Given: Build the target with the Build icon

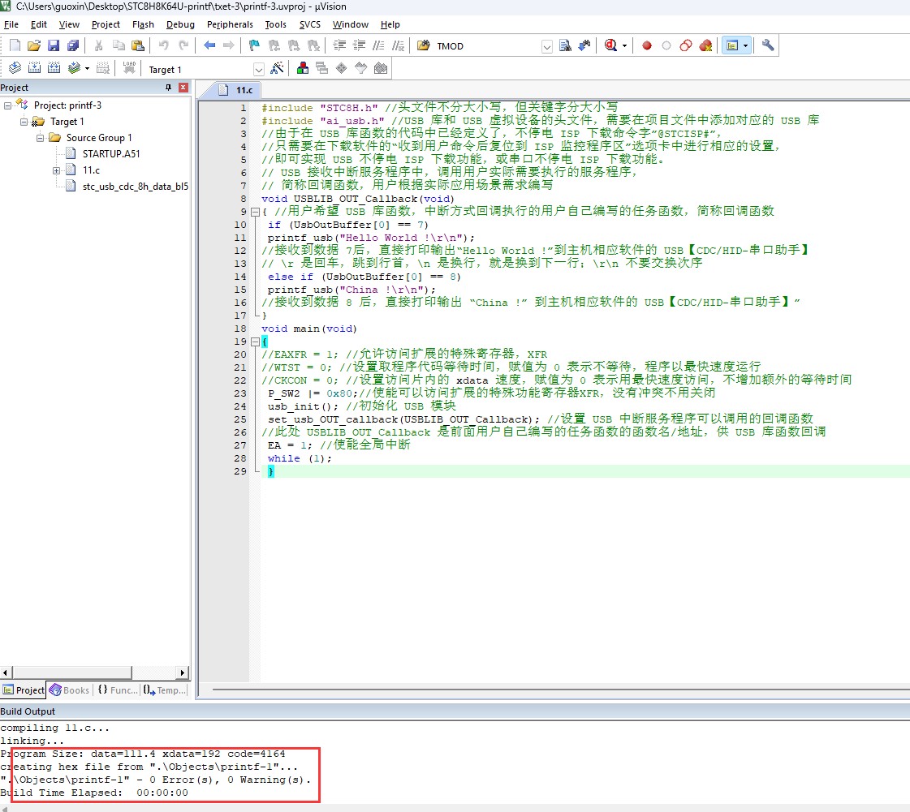Looking at the screenshot, I should (x=34, y=68).
